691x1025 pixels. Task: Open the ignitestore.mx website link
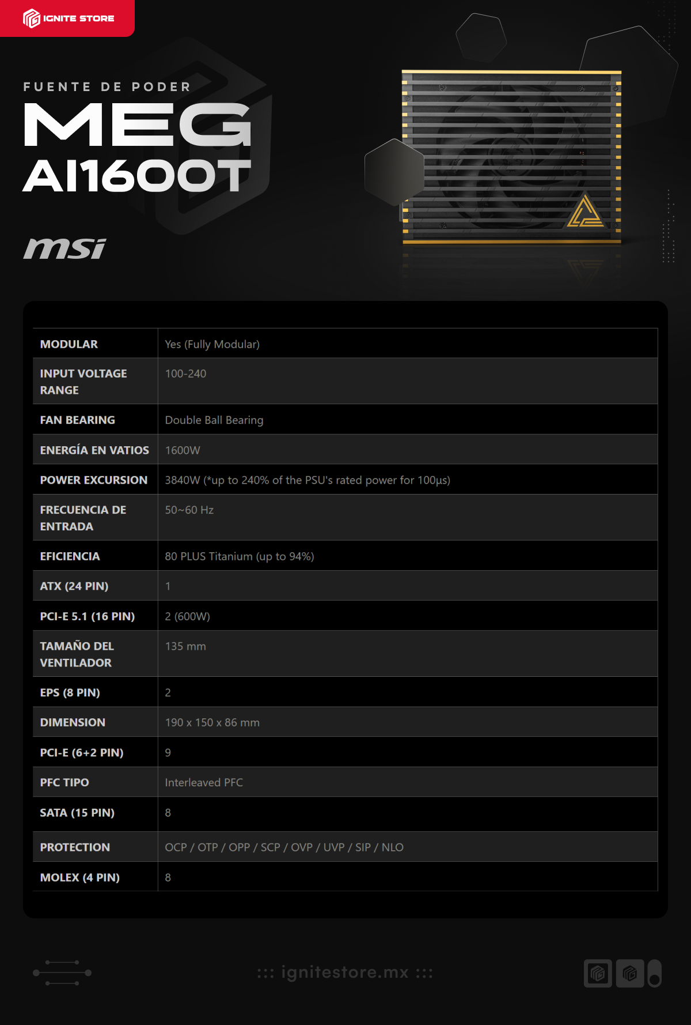click(345, 973)
